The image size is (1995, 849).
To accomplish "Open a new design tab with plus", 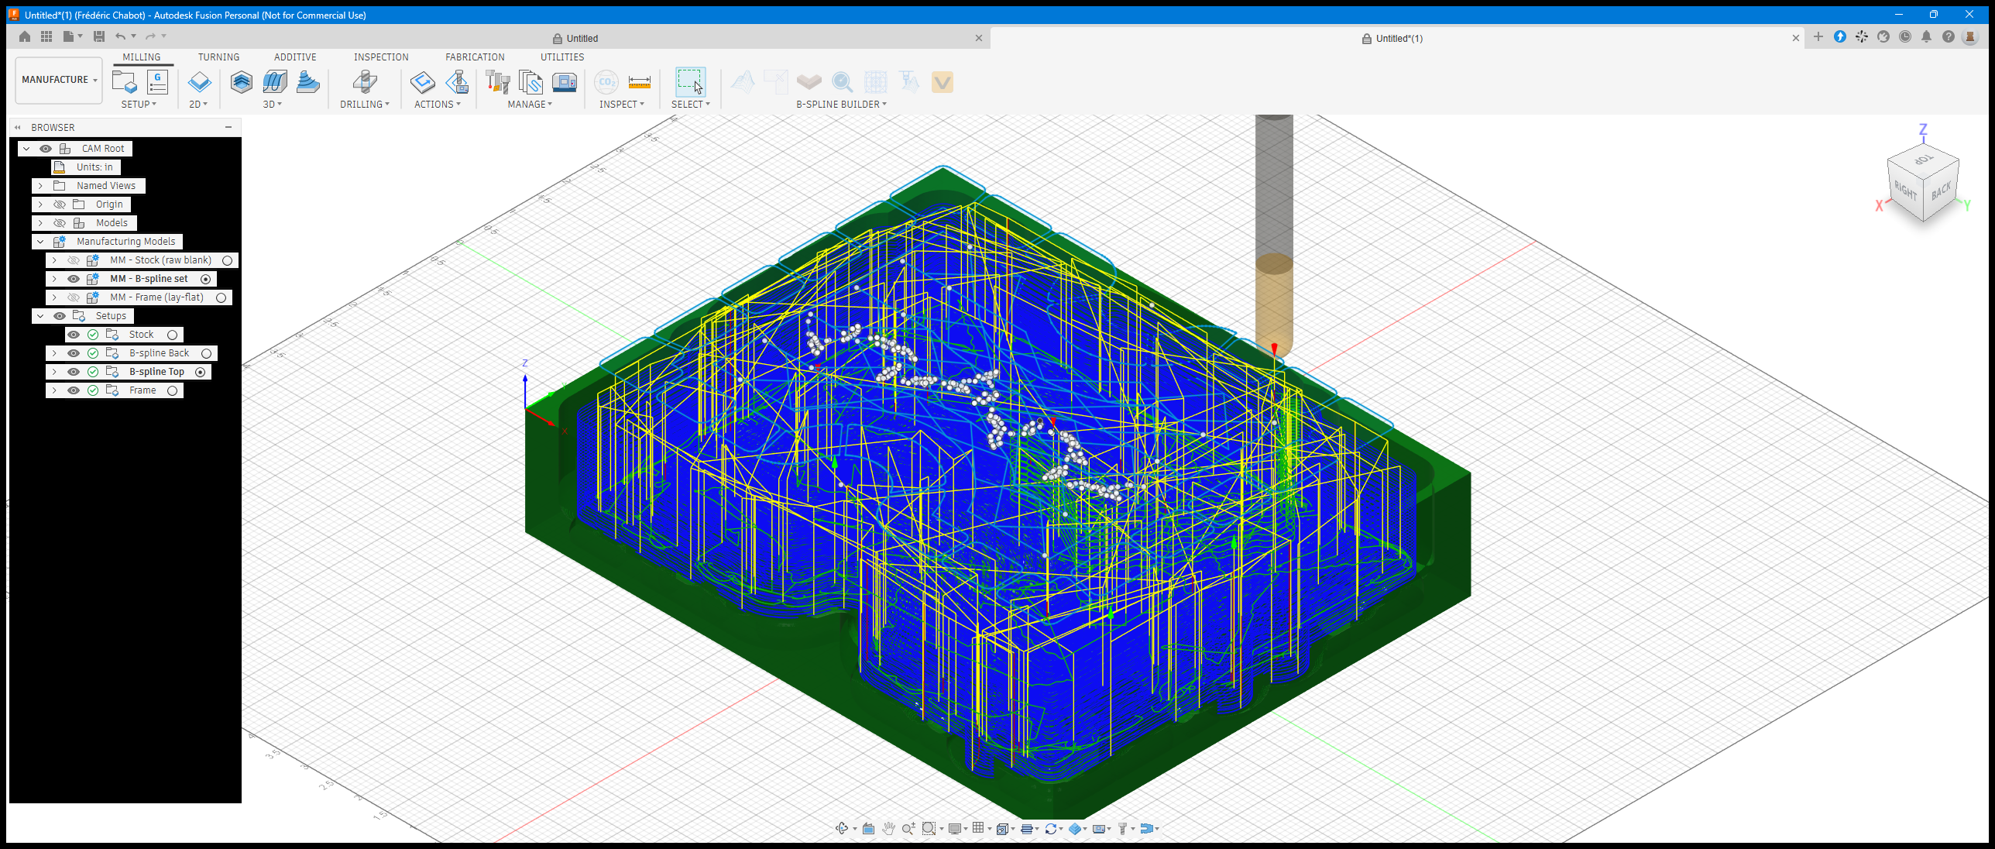I will (x=1818, y=36).
